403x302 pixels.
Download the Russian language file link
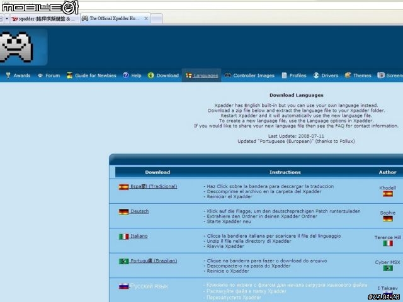[x=149, y=286]
